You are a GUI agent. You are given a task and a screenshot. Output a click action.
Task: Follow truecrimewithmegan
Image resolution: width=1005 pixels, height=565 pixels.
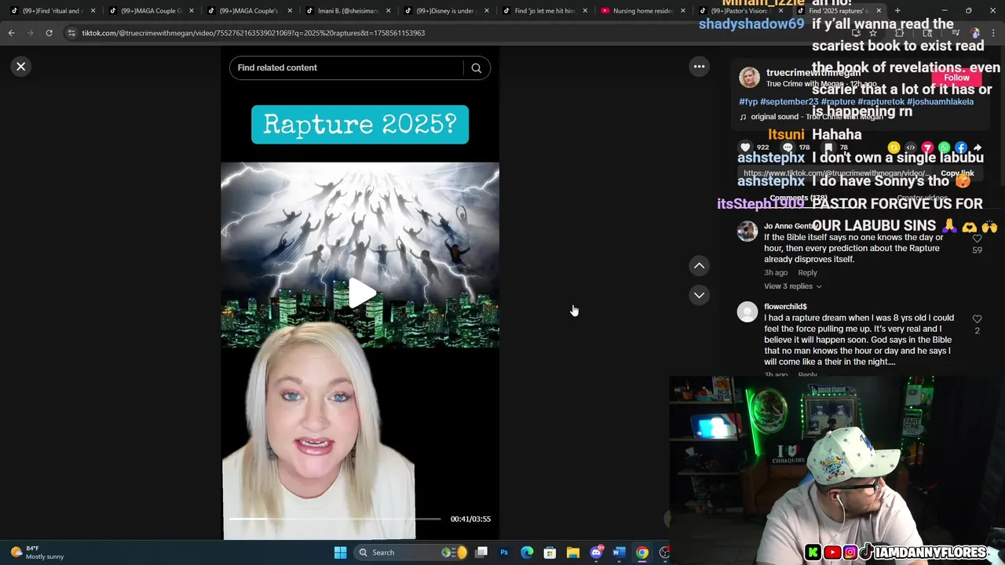956,78
